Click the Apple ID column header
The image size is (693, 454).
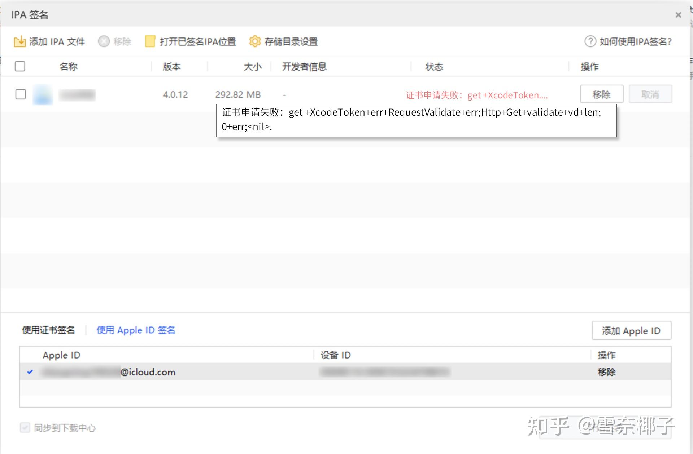(61, 355)
